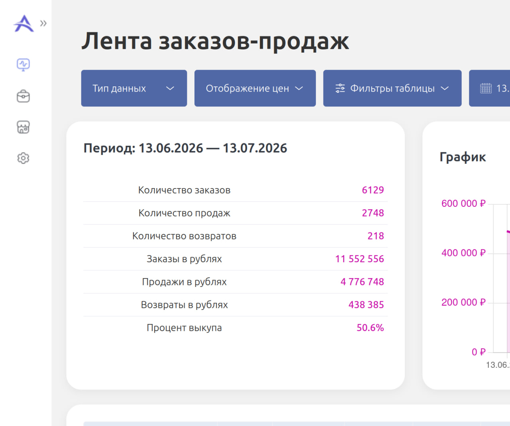Click the chevron arrow on Тип данных
Image resolution: width=510 pixels, height=426 pixels.
170,88
